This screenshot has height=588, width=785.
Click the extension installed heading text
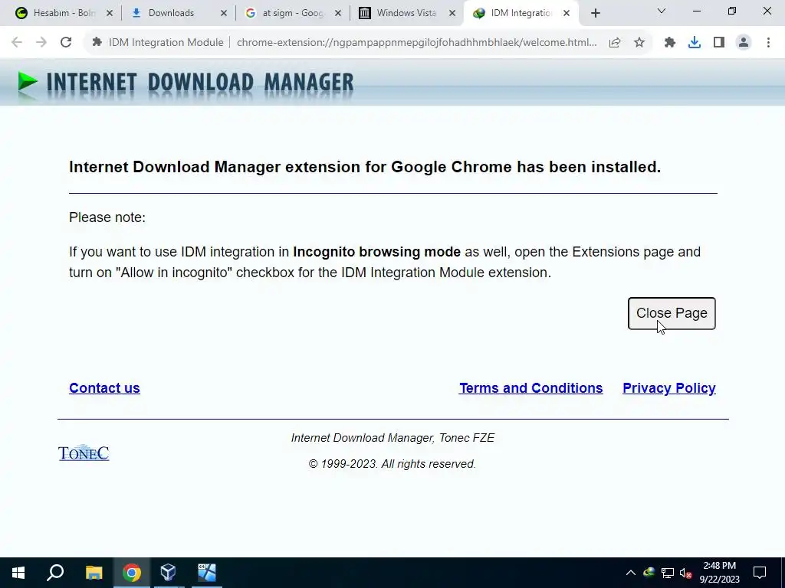coord(365,167)
